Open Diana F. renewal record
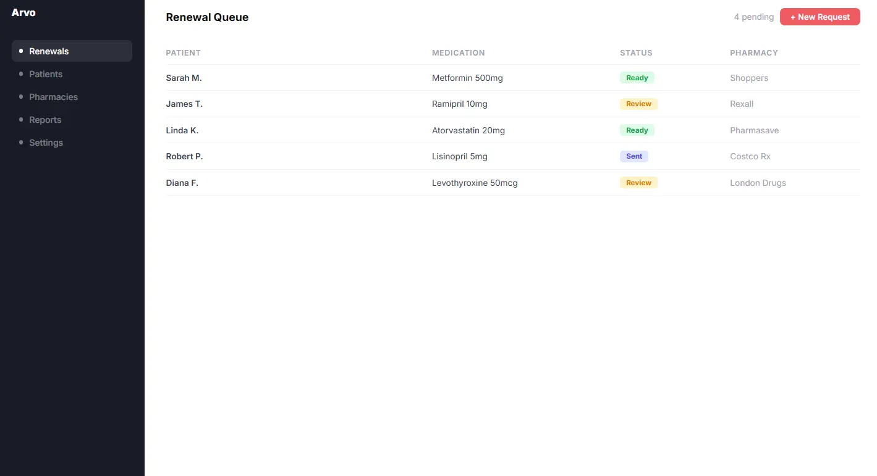877x476 pixels. point(182,183)
